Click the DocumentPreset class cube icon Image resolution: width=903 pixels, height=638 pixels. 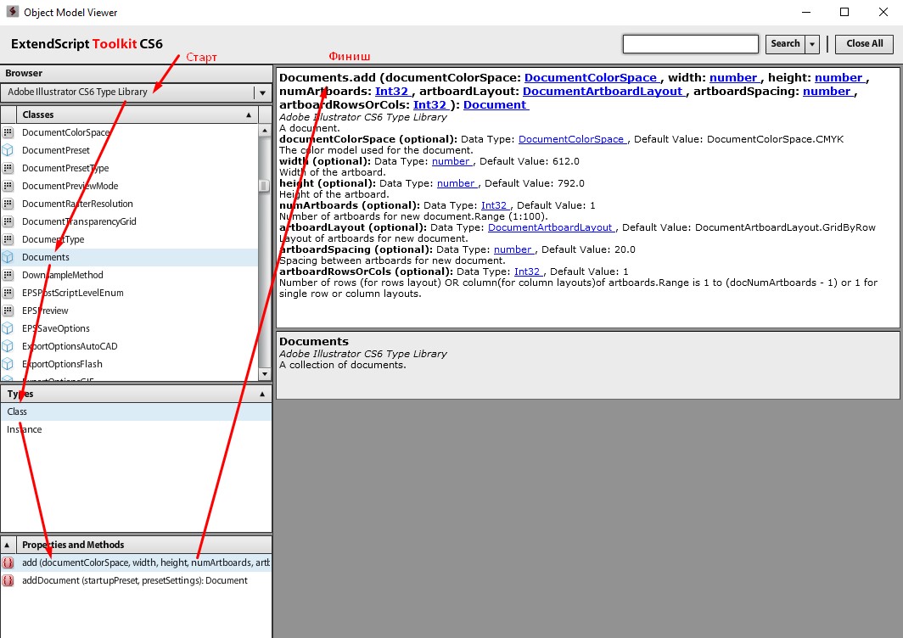(x=8, y=150)
